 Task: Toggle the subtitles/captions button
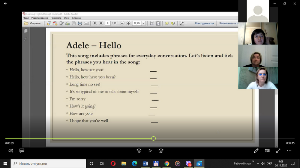click(x=22, y=151)
